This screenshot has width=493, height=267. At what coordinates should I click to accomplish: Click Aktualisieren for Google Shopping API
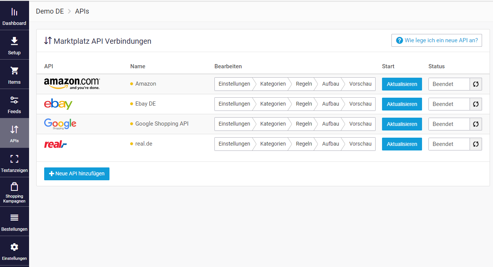coord(402,124)
